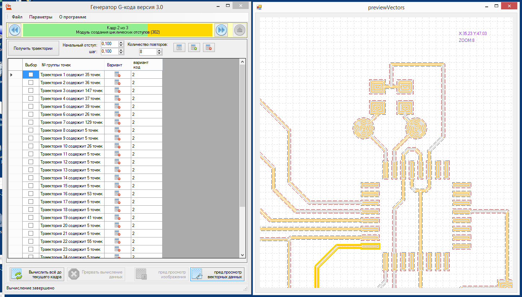Select the cell Траектория 7 содержит 129 точек
The image size is (522, 297).
click(x=72, y=122)
